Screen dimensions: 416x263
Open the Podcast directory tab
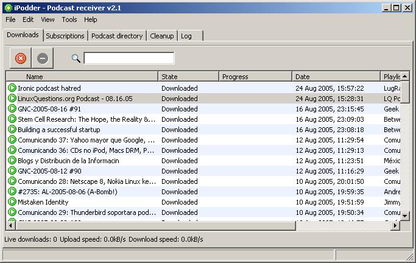tap(117, 36)
